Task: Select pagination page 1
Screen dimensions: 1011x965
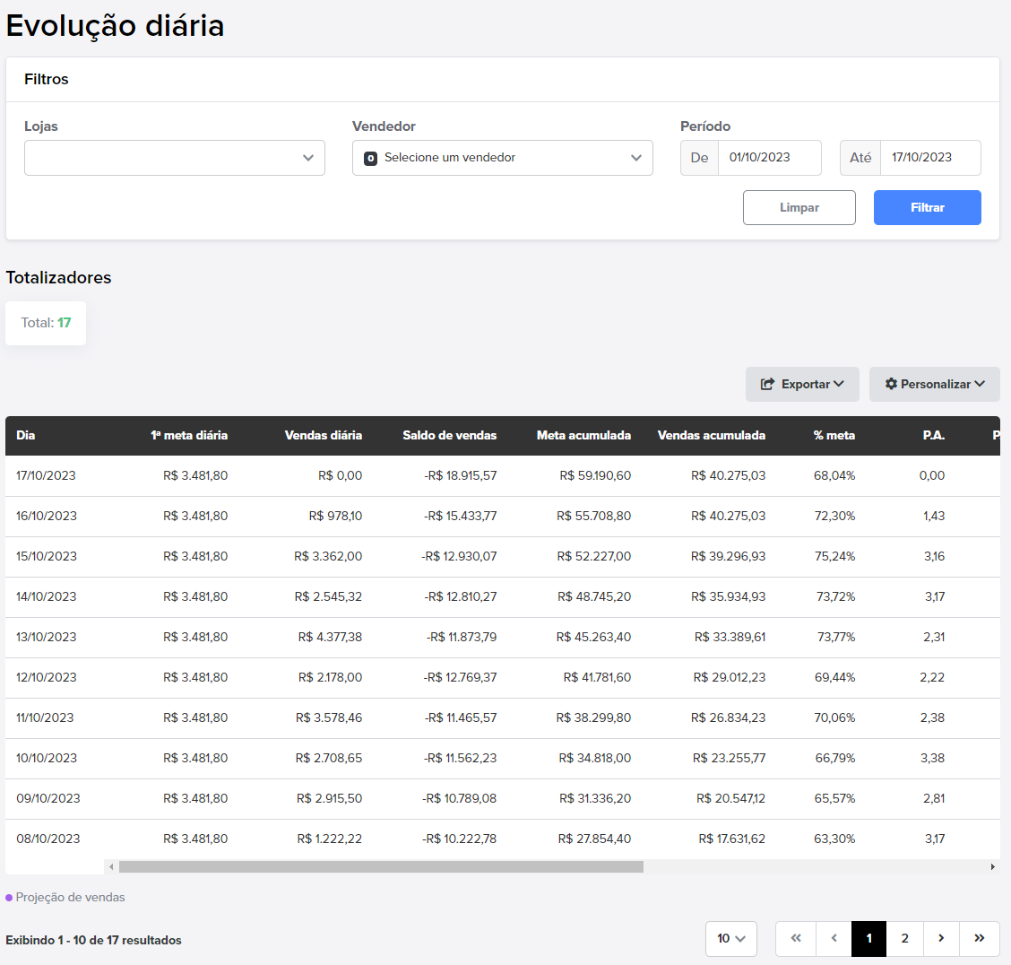Action: click(869, 939)
